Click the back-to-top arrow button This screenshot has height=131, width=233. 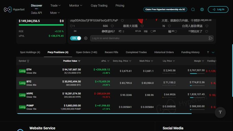pyautogui.click(x=220, y=112)
